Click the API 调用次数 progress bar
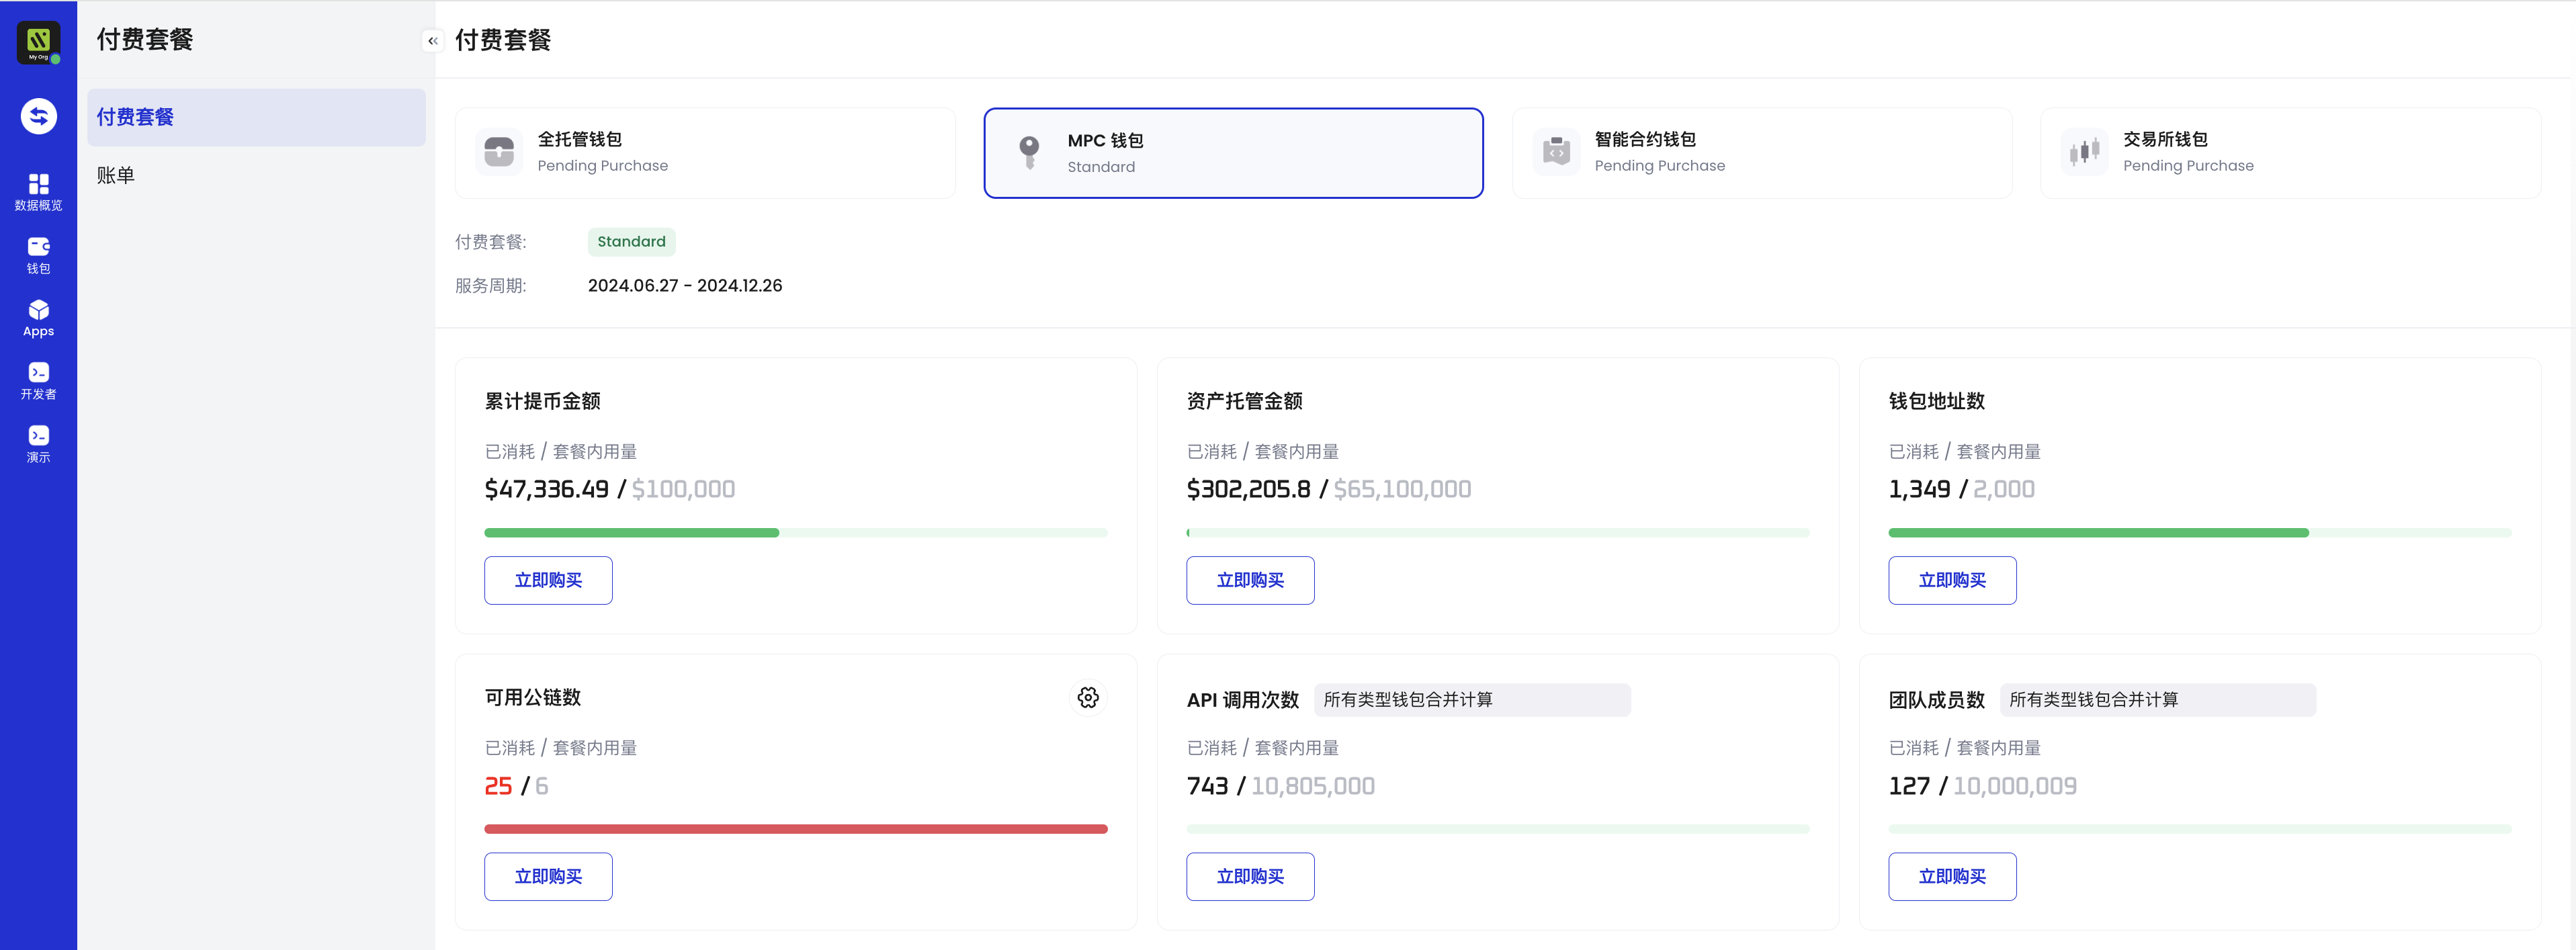Viewport: 2576px width, 950px height. pyautogui.click(x=1498, y=829)
